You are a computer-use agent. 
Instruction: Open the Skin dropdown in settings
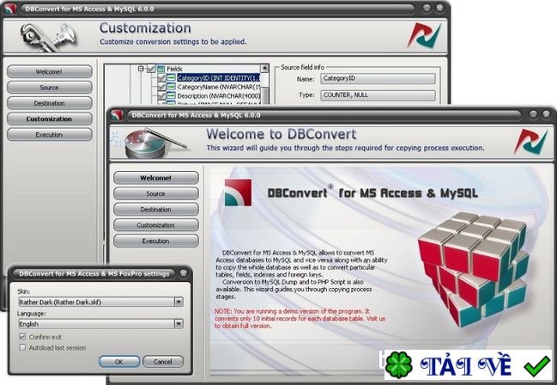point(179,302)
